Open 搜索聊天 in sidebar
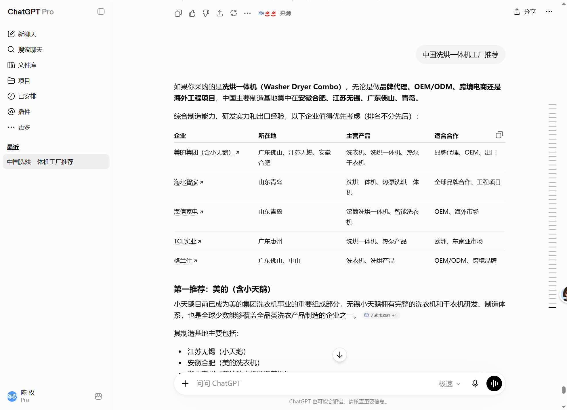The image size is (567, 410). tap(25, 49)
